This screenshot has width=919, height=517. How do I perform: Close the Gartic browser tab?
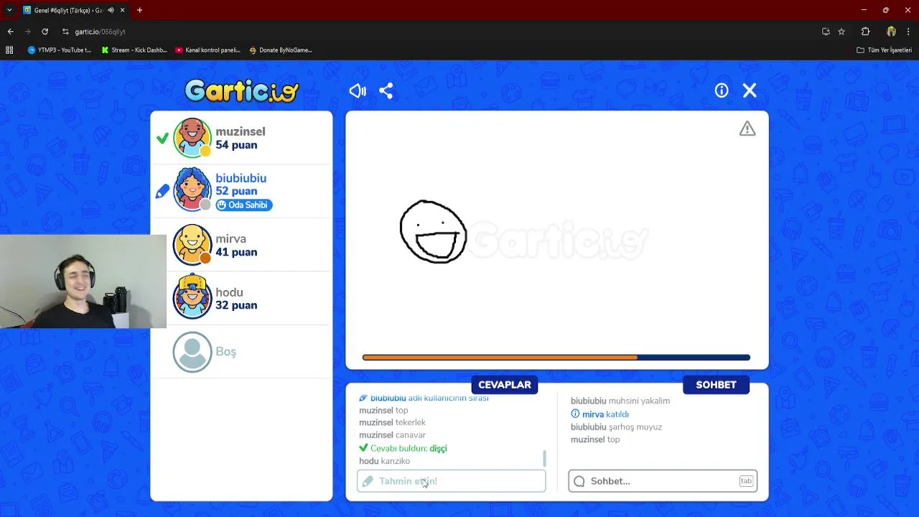coord(122,10)
